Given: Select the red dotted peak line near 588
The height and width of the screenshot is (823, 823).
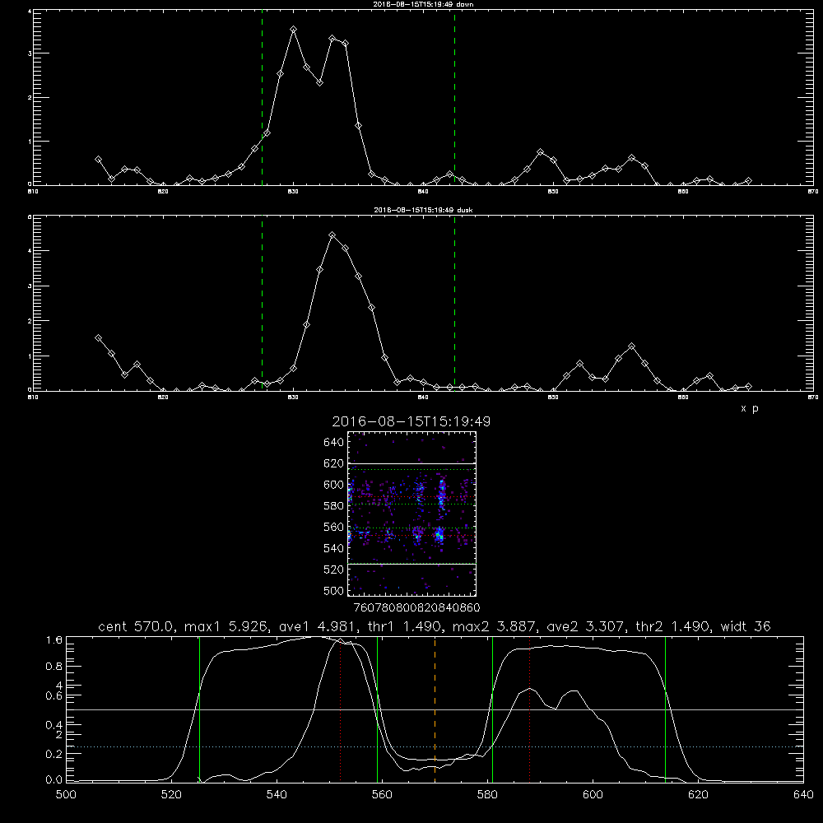Looking at the screenshot, I should click(529, 709).
